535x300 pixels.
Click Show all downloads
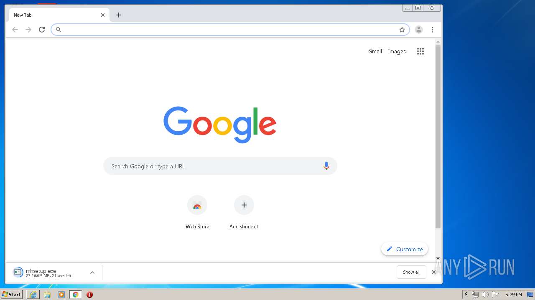pos(411,272)
